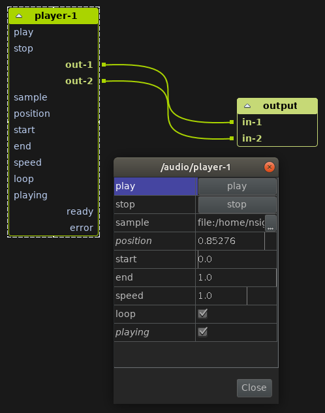The height and width of the screenshot is (413, 325).
Task: Click the loop port on player-1 node
Action: pos(23,179)
